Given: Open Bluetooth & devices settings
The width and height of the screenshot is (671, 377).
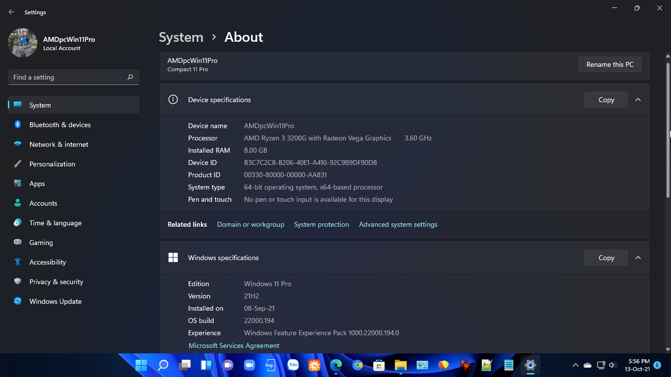Looking at the screenshot, I should point(73,125).
